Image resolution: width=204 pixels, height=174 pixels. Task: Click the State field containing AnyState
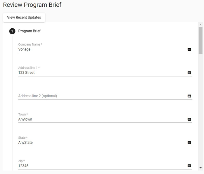95,143
